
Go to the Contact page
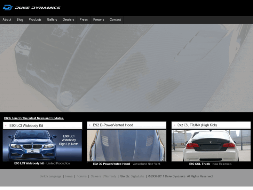point(115,20)
